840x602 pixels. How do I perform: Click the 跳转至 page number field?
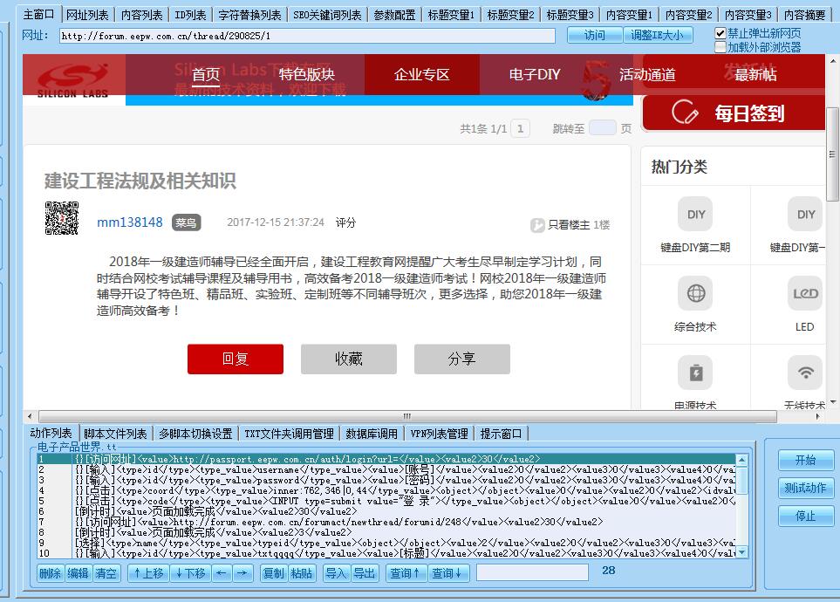pyautogui.click(x=602, y=128)
